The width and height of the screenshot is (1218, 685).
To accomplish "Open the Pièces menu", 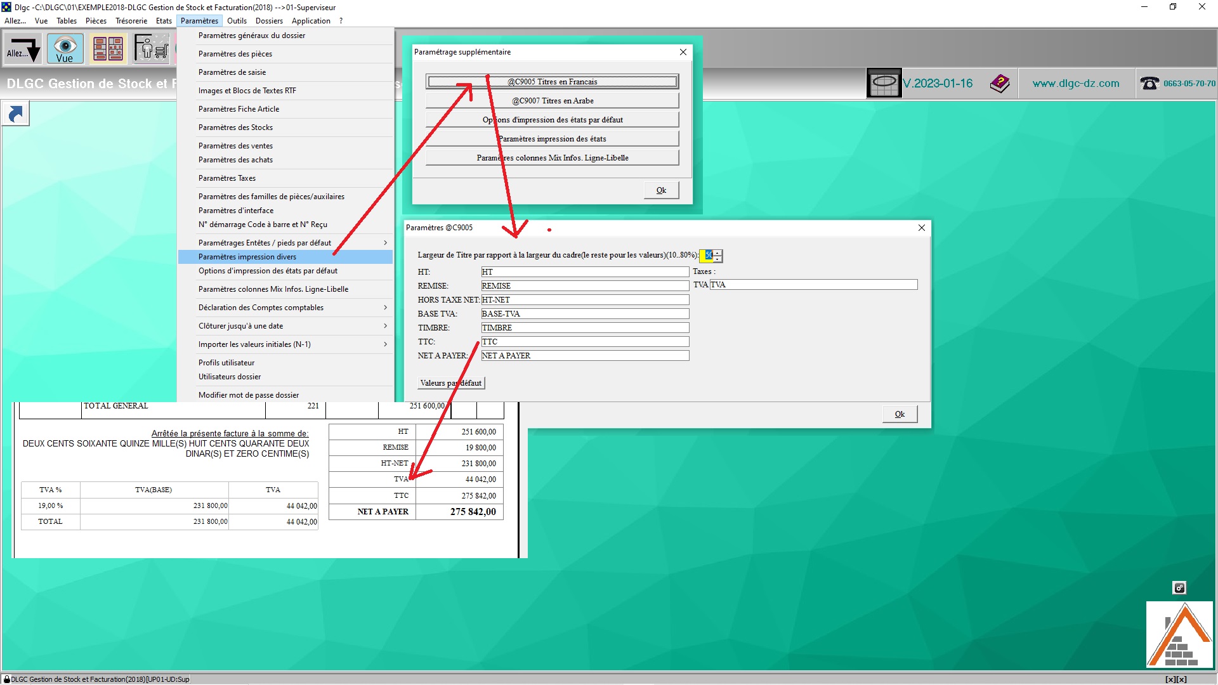I will tap(96, 21).
